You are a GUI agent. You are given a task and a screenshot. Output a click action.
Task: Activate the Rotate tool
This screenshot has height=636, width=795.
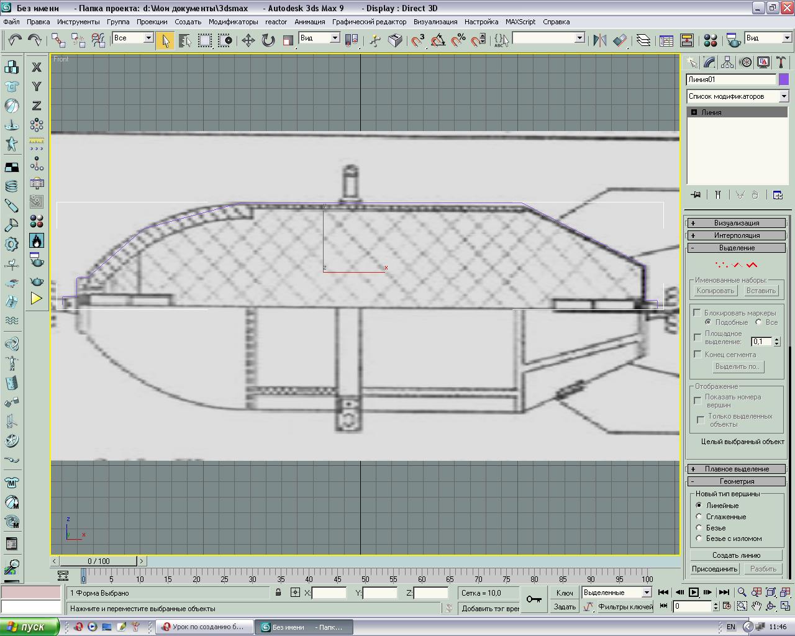click(268, 40)
